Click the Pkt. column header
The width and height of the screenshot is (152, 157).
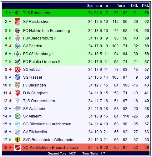(145, 6)
